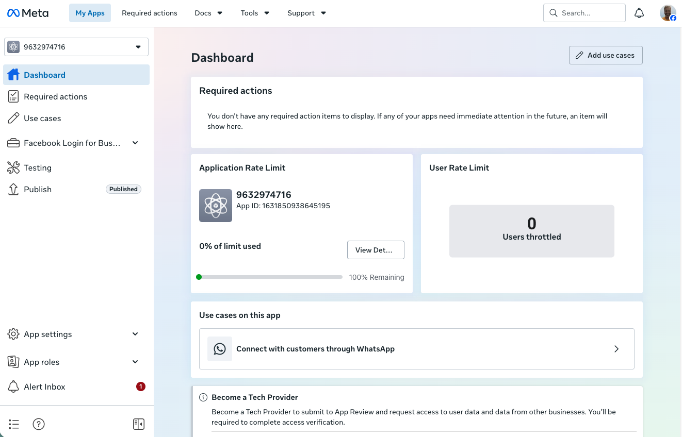
Task: Click the Users throttled counter box
Action: 532,231
